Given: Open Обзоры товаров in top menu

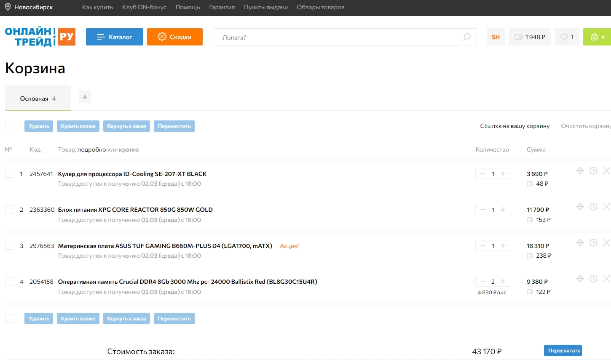Looking at the screenshot, I should click(321, 7).
